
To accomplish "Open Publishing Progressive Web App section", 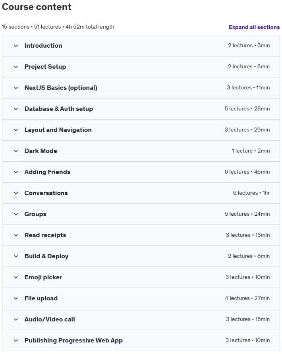I will click(x=141, y=340).
